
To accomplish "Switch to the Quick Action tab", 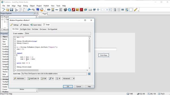I will 36,25.
